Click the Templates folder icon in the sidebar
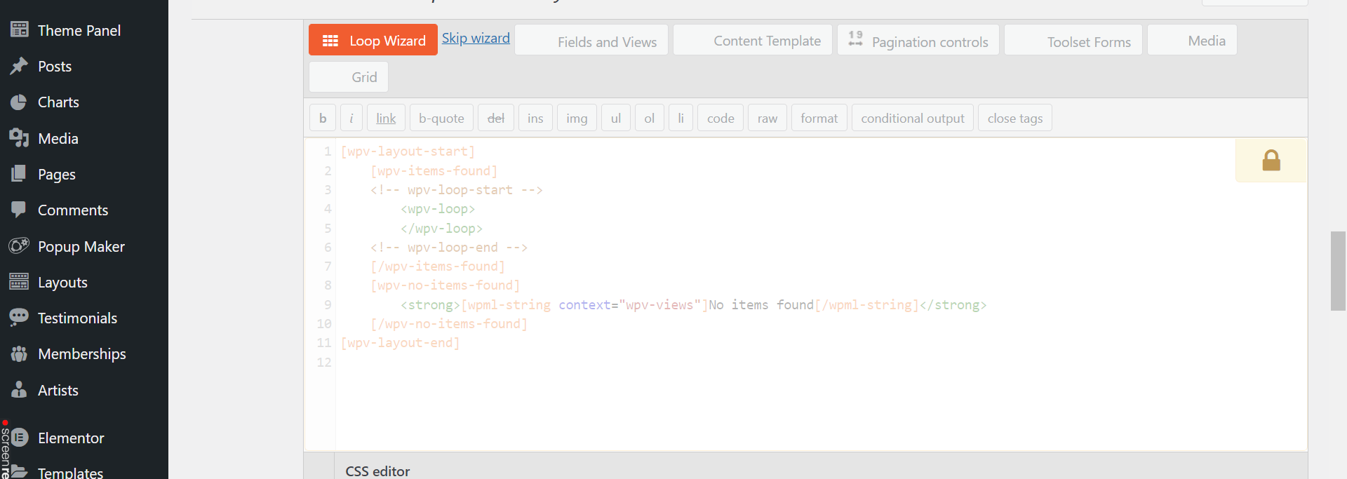The image size is (1347, 479). point(19,472)
